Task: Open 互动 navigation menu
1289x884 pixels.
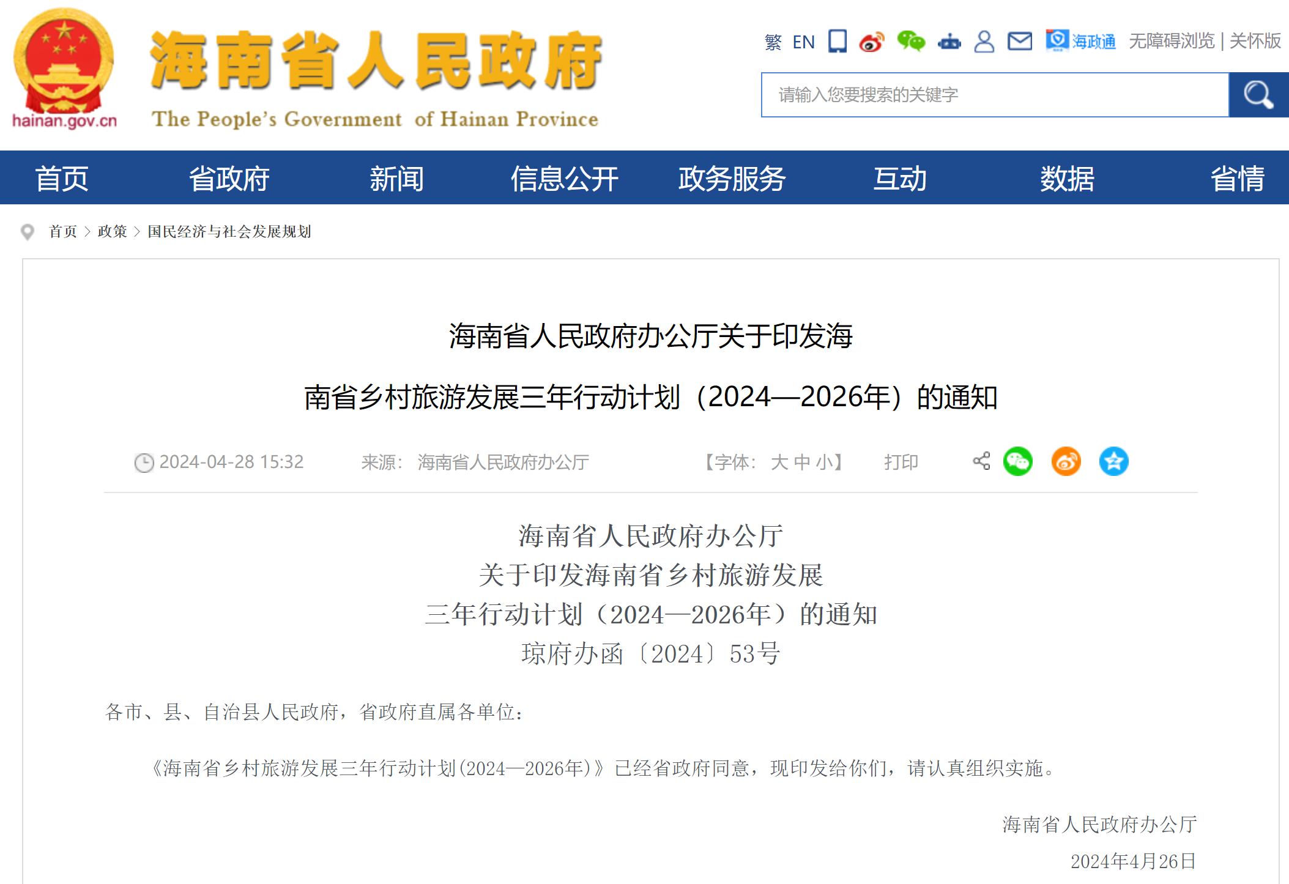Action: point(899,179)
